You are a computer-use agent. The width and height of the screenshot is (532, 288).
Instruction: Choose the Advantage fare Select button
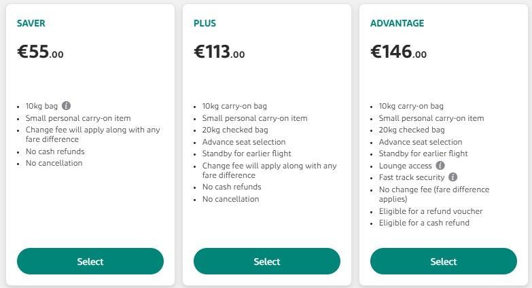444,262
